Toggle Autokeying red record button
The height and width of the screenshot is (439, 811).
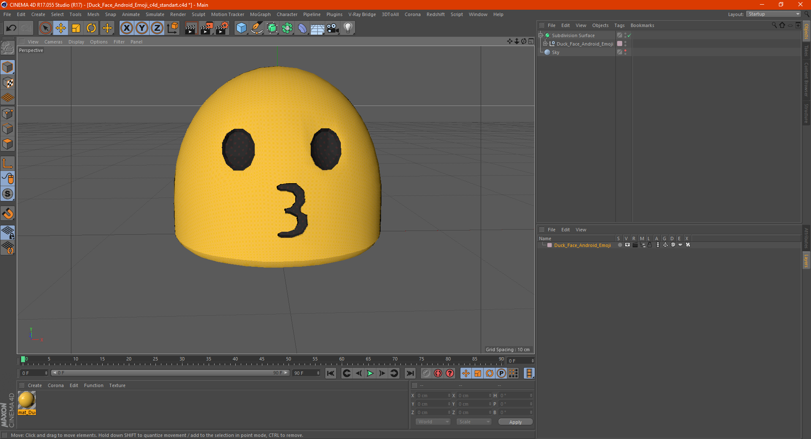pos(438,373)
